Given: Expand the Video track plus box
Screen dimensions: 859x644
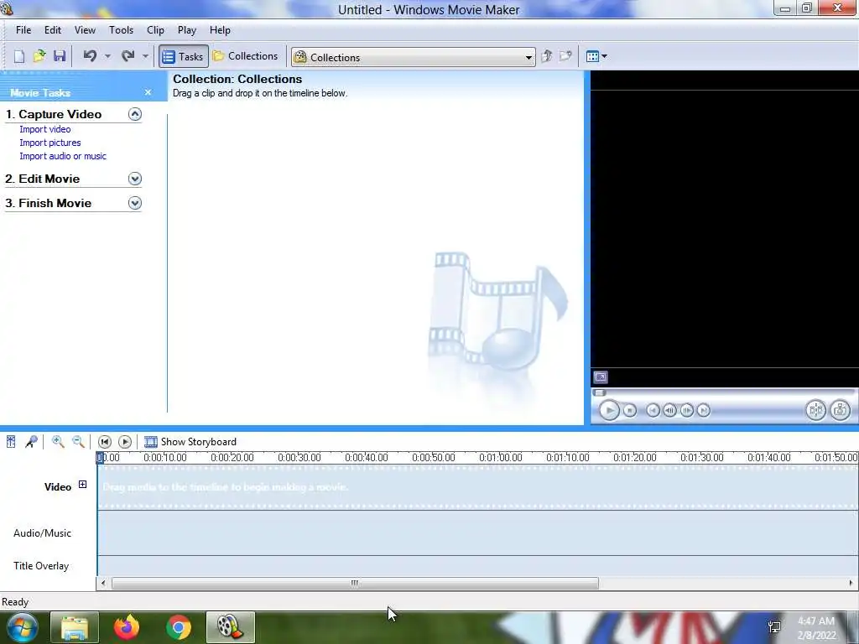Looking at the screenshot, I should (82, 484).
